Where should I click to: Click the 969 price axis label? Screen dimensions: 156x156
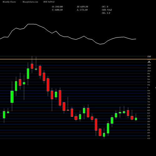point(149,76)
